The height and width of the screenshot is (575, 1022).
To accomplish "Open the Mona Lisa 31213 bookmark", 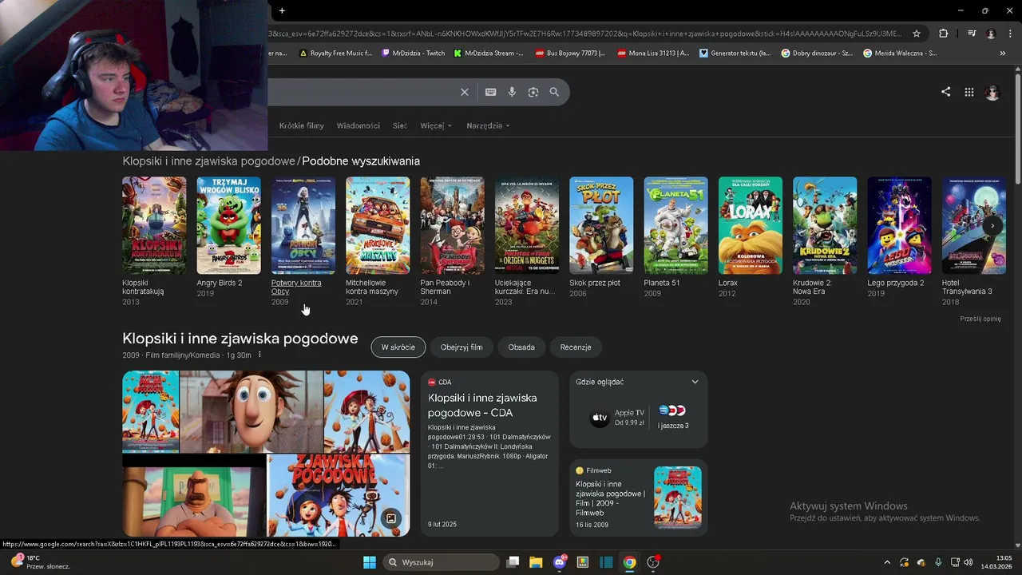I will click(x=652, y=54).
